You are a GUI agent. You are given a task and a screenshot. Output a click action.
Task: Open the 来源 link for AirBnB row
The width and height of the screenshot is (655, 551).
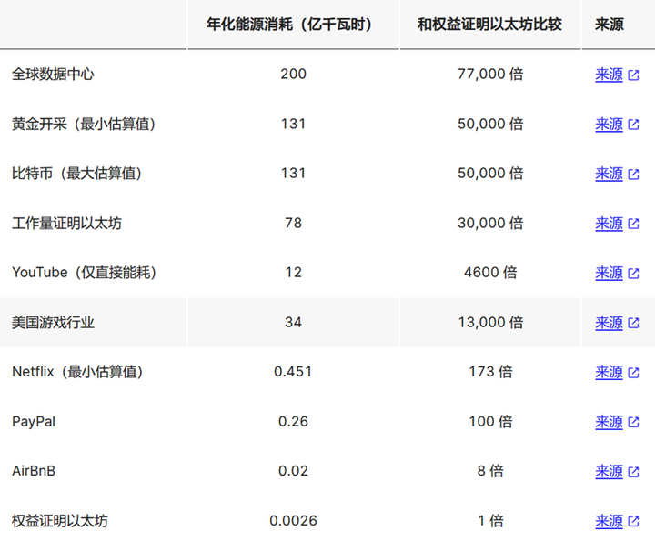click(609, 472)
